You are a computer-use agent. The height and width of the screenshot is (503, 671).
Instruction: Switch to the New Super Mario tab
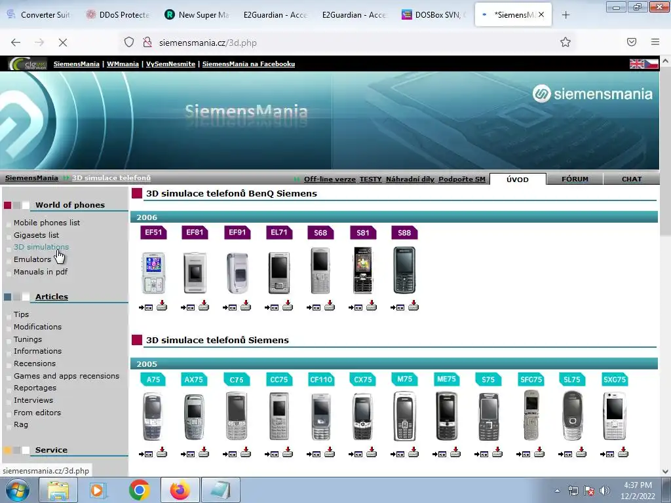(197, 15)
